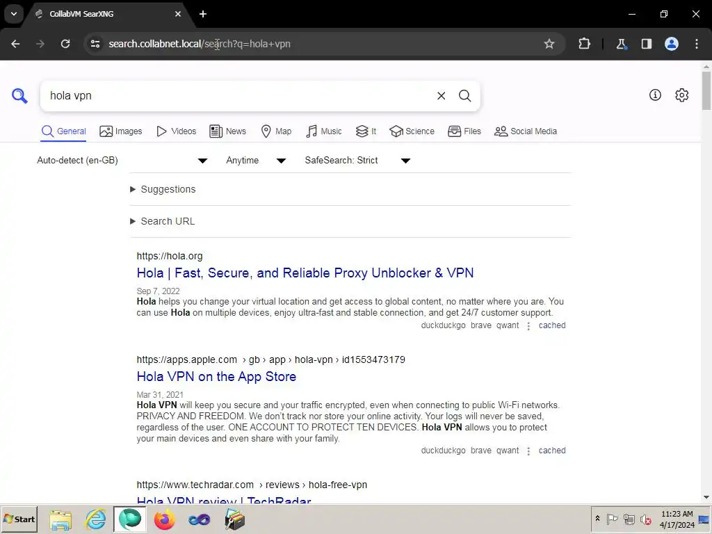The image size is (712, 534).
Task: Click the scrollbar down arrow
Action: 706,497
